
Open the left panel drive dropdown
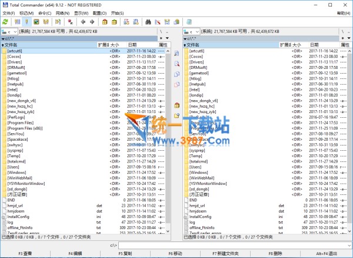click(x=10, y=31)
